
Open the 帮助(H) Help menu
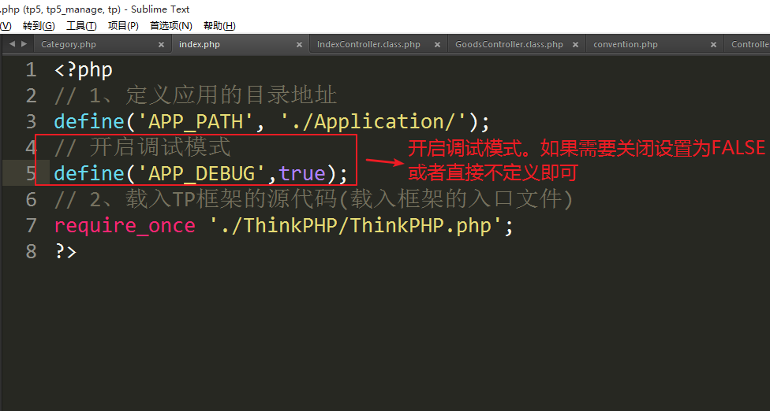tap(219, 26)
